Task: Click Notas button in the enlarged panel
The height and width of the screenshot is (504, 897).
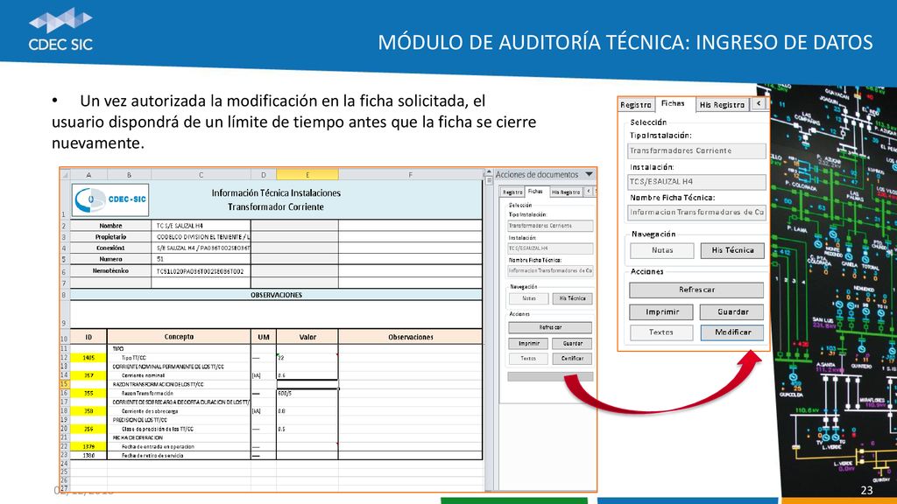Action: 662,250
